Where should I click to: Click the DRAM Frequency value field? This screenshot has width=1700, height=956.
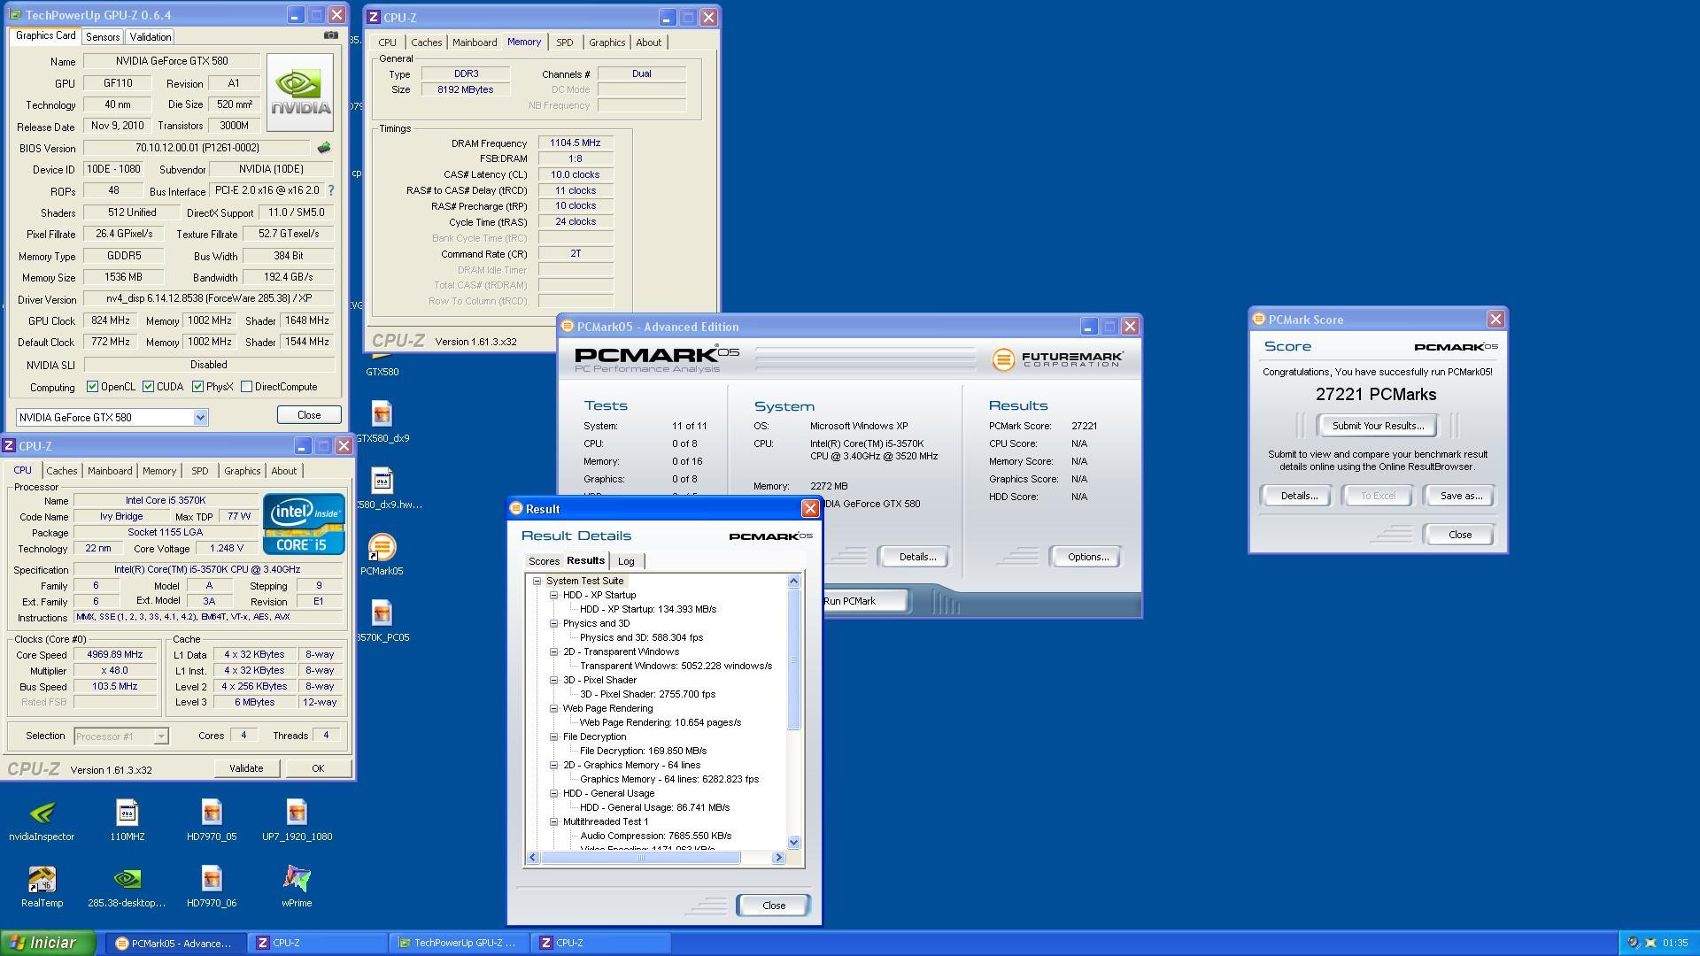pos(575,143)
